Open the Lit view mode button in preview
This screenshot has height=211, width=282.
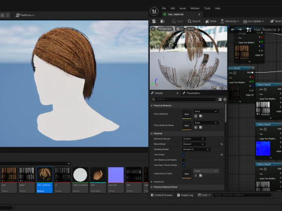point(180,29)
